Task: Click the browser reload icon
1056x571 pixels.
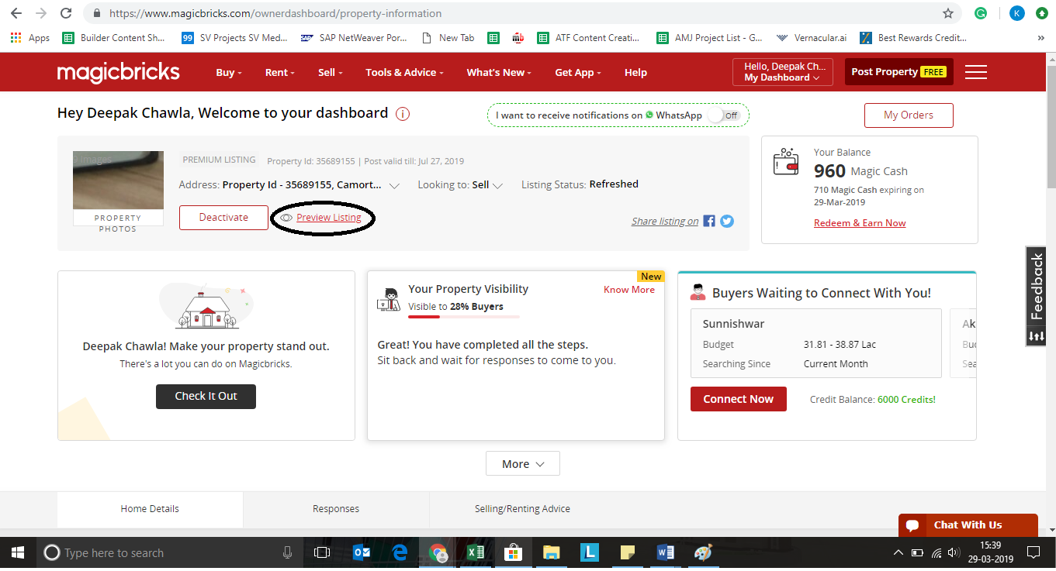Action: point(66,13)
